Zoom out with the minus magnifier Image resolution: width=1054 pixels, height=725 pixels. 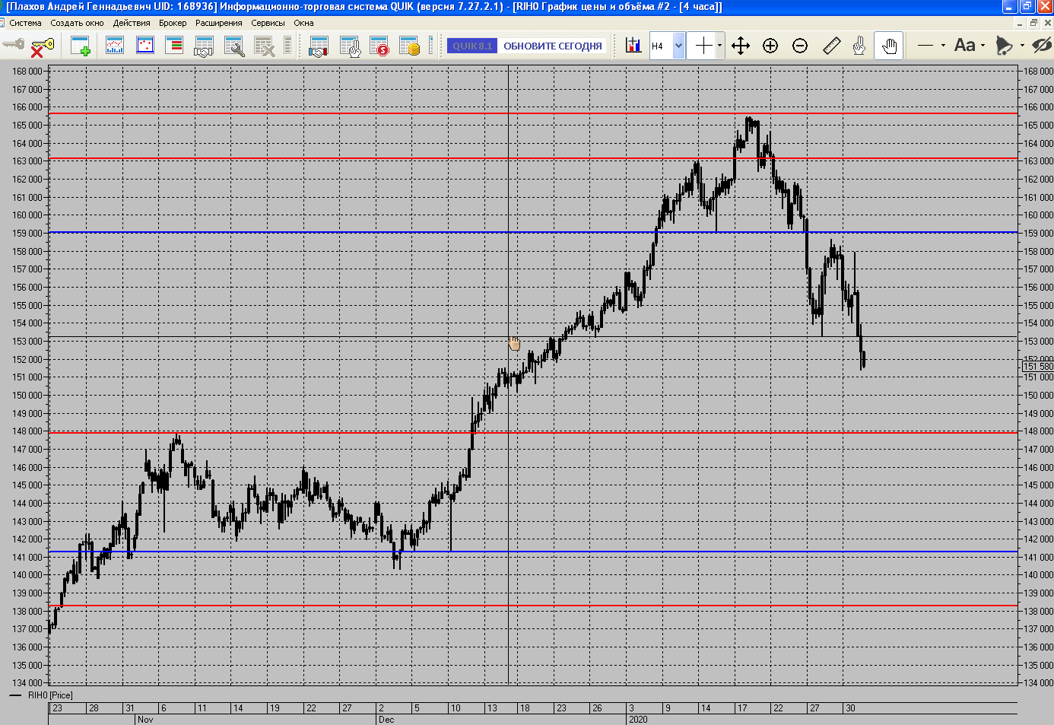tap(800, 46)
